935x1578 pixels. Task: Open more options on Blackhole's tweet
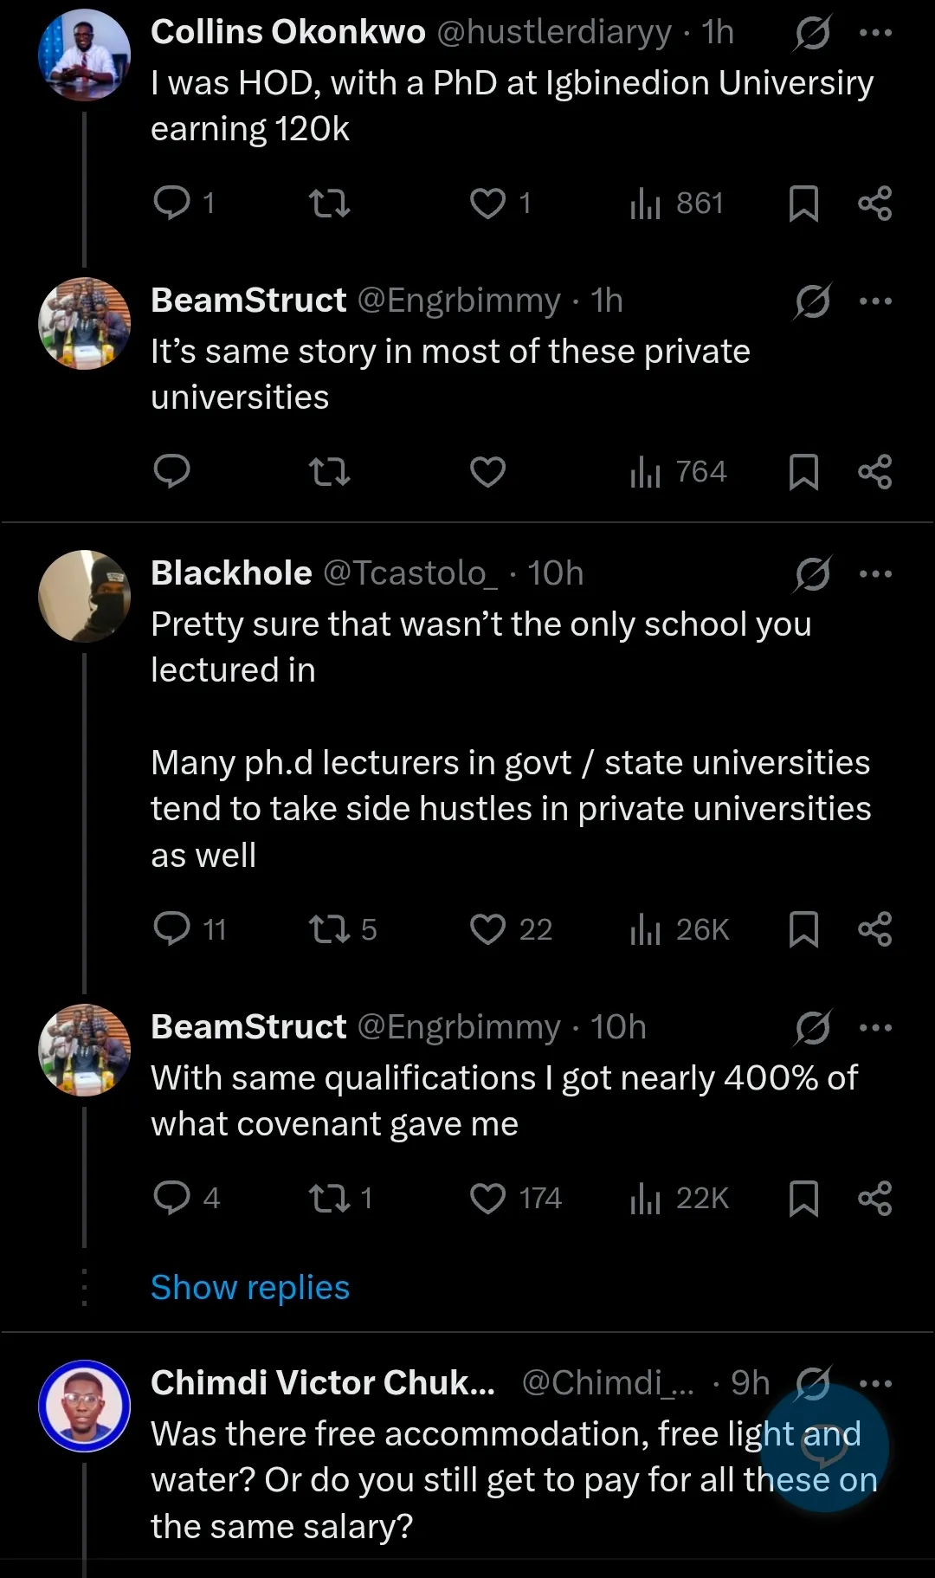click(875, 573)
